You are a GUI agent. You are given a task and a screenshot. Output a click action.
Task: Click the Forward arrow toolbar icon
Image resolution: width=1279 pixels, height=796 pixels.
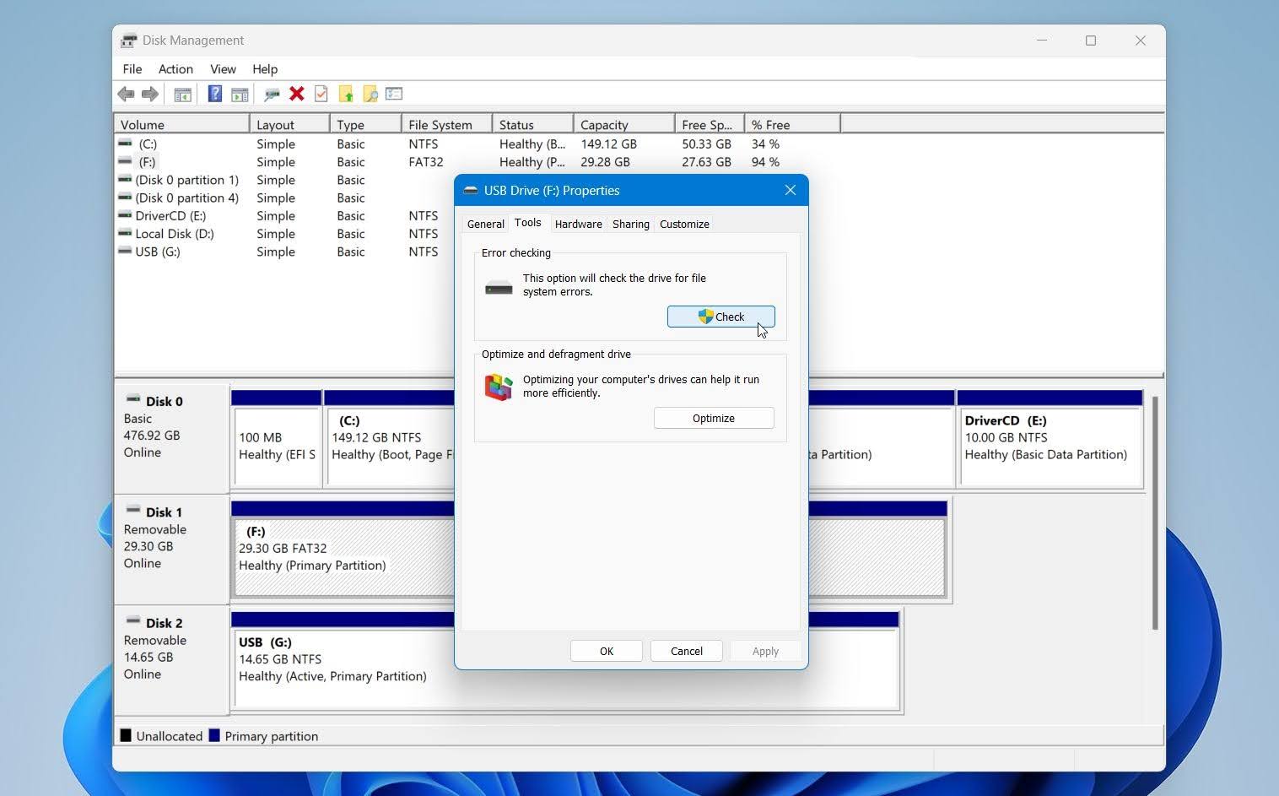pyautogui.click(x=150, y=94)
